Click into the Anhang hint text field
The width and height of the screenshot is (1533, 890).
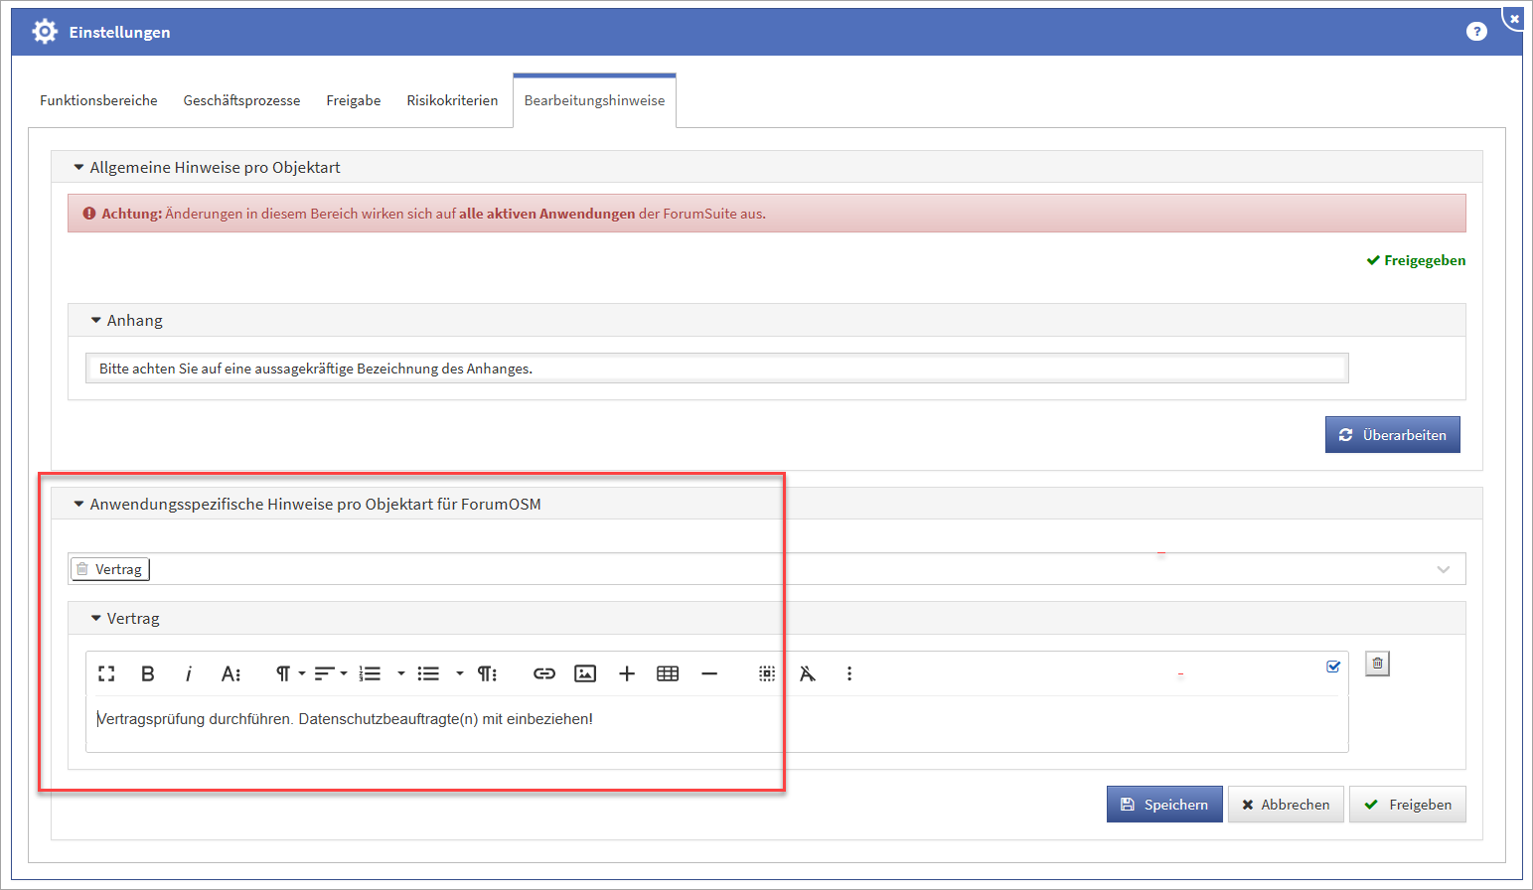(x=715, y=369)
